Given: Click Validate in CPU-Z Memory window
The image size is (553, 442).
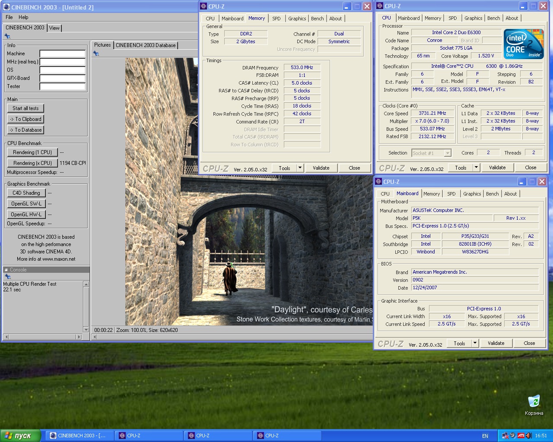Looking at the screenshot, I should pyautogui.click(x=321, y=168).
